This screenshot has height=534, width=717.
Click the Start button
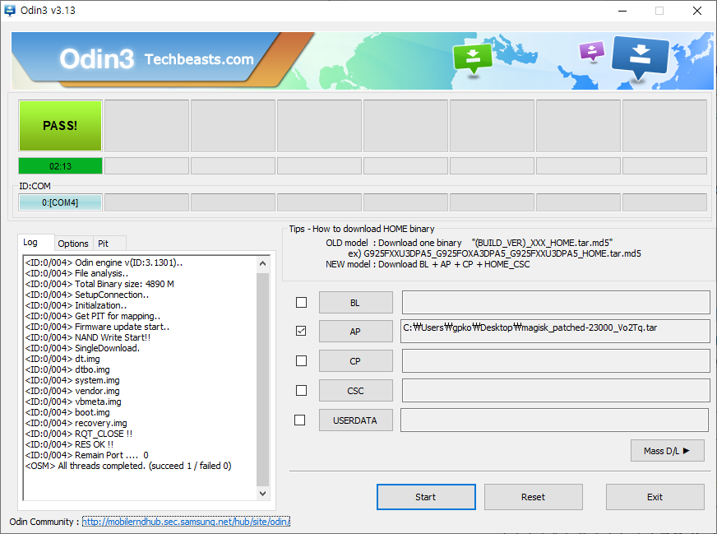[426, 497]
